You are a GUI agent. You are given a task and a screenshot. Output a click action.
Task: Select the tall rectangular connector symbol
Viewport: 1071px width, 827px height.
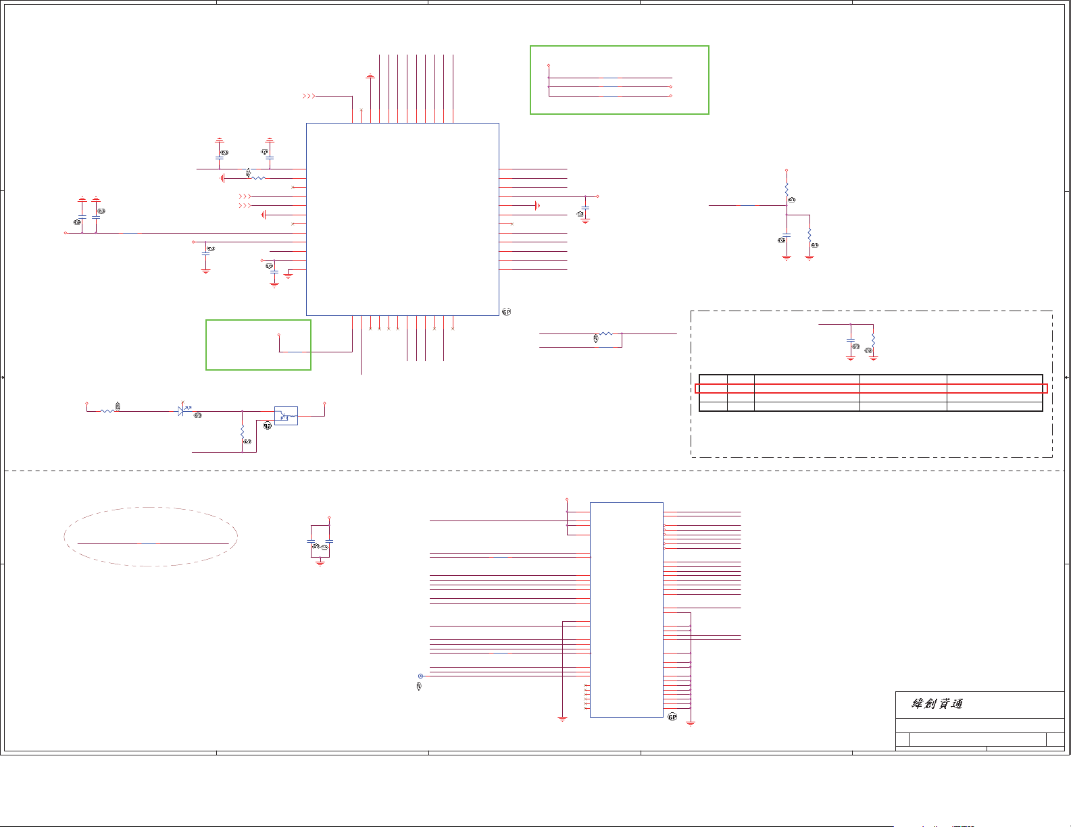pos(626,610)
